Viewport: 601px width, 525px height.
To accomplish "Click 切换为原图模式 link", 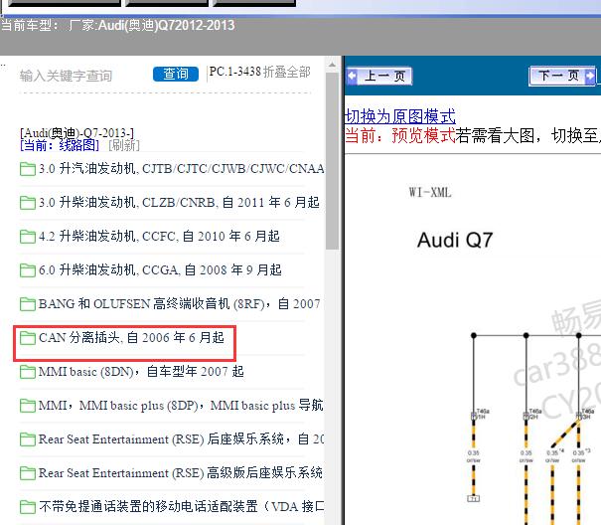I will pos(400,116).
